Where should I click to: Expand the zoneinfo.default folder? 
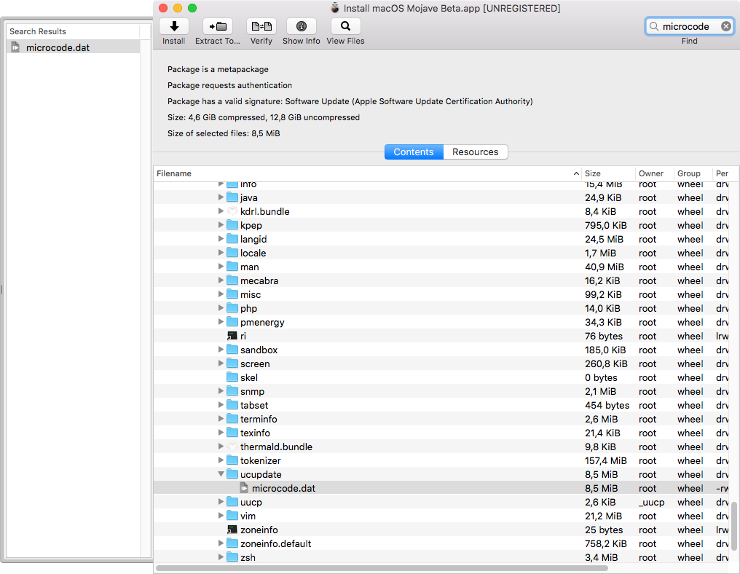point(221,543)
